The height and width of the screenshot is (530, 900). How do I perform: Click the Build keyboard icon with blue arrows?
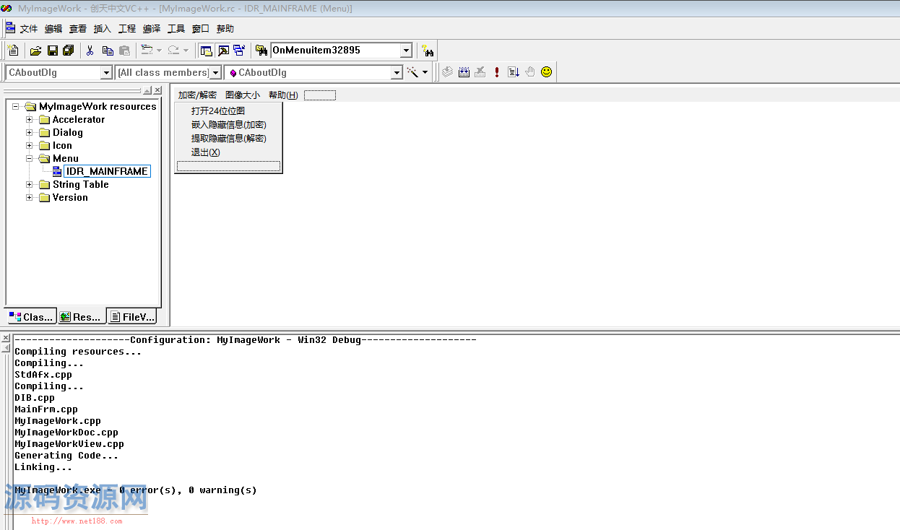(464, 72)
